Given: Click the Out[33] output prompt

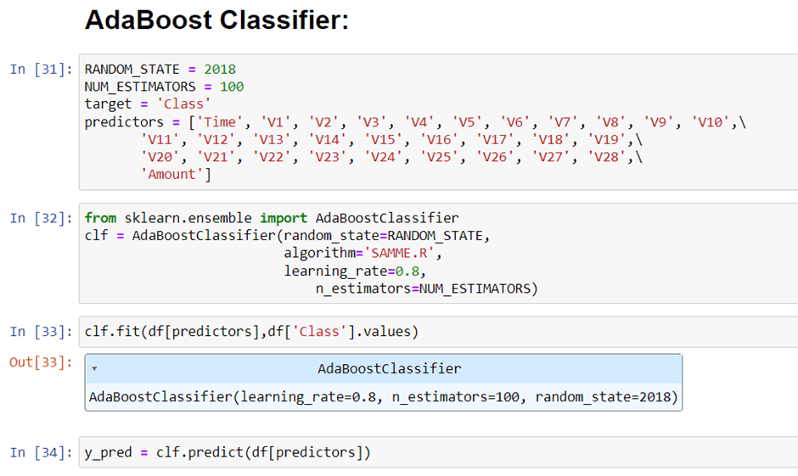Looking at the screenshot, I should coord(42,362).
